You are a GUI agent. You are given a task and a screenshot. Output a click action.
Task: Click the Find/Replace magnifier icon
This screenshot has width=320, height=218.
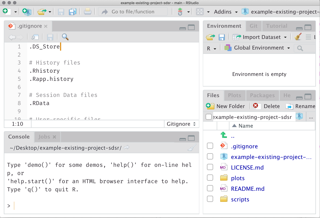[65, 37]
